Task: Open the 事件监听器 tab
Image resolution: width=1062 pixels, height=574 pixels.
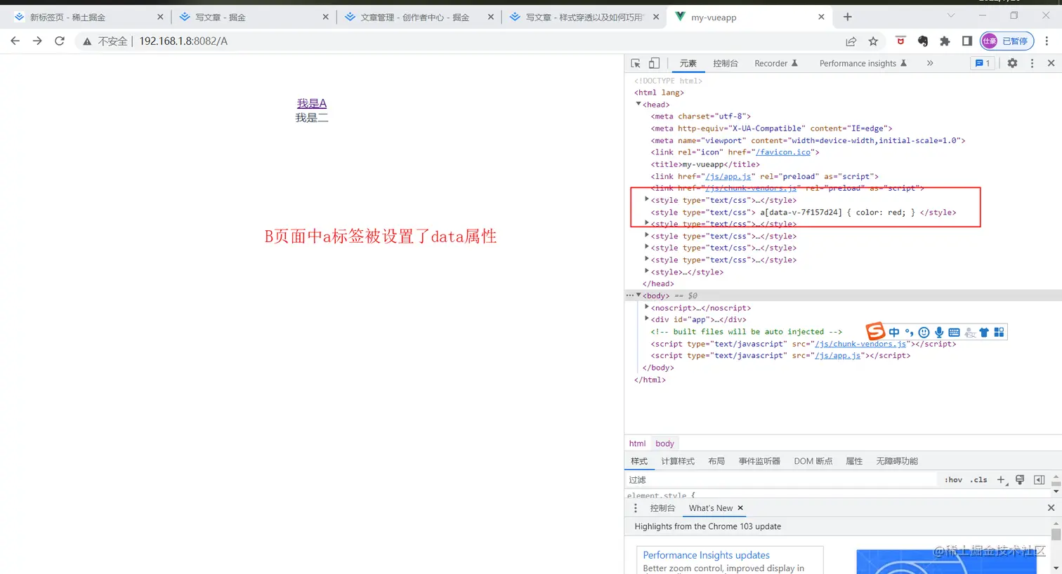Action: click(x=759, y=461)
